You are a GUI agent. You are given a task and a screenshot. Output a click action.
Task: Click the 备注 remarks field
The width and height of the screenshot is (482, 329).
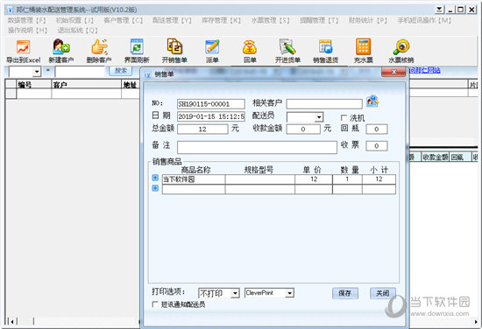(x=257, y=147)
